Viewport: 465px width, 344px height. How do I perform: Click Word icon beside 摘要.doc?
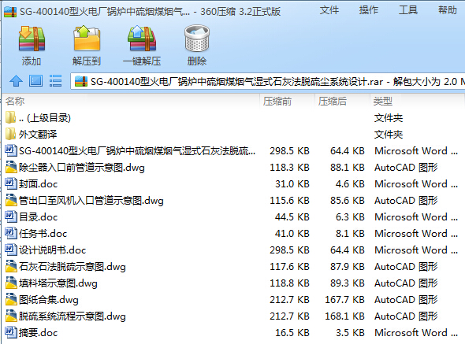coord(11,332)
